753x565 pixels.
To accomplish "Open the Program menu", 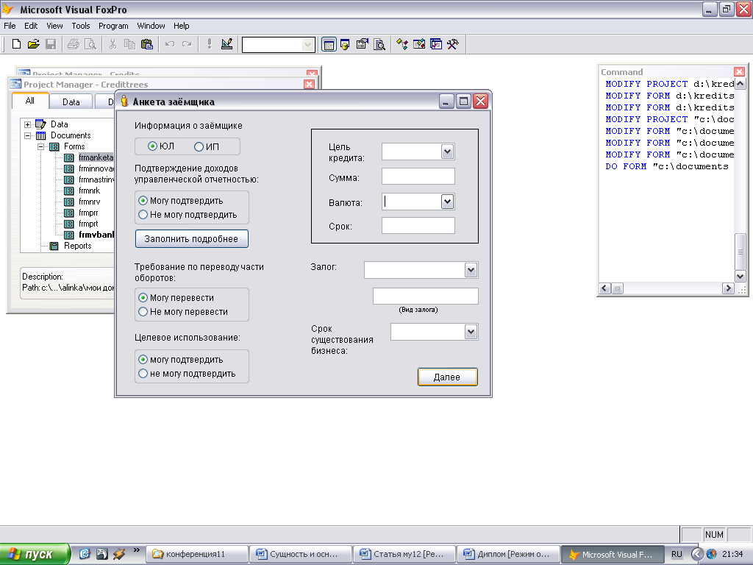I will tap(113, 26).
